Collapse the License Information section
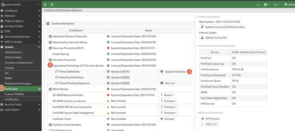This screenshot has height=131, width=295. pos(48,24)
